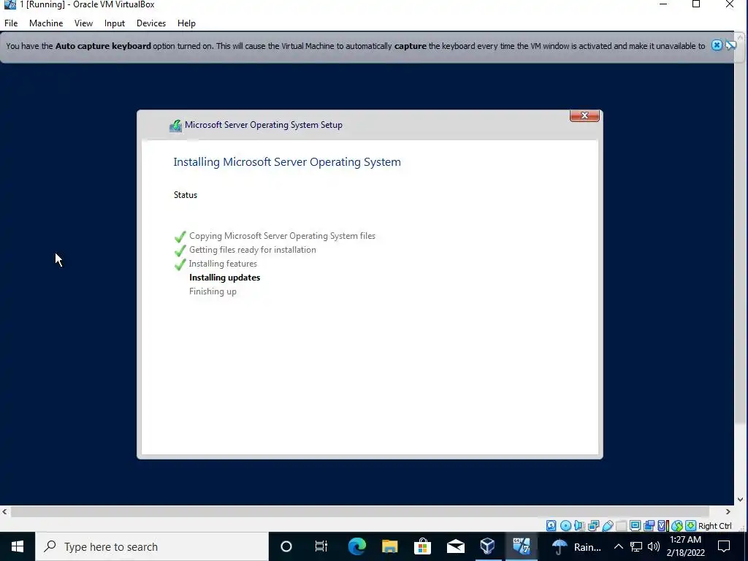
Task: Open Task View on the taskbar
Action: click(321, 546)
